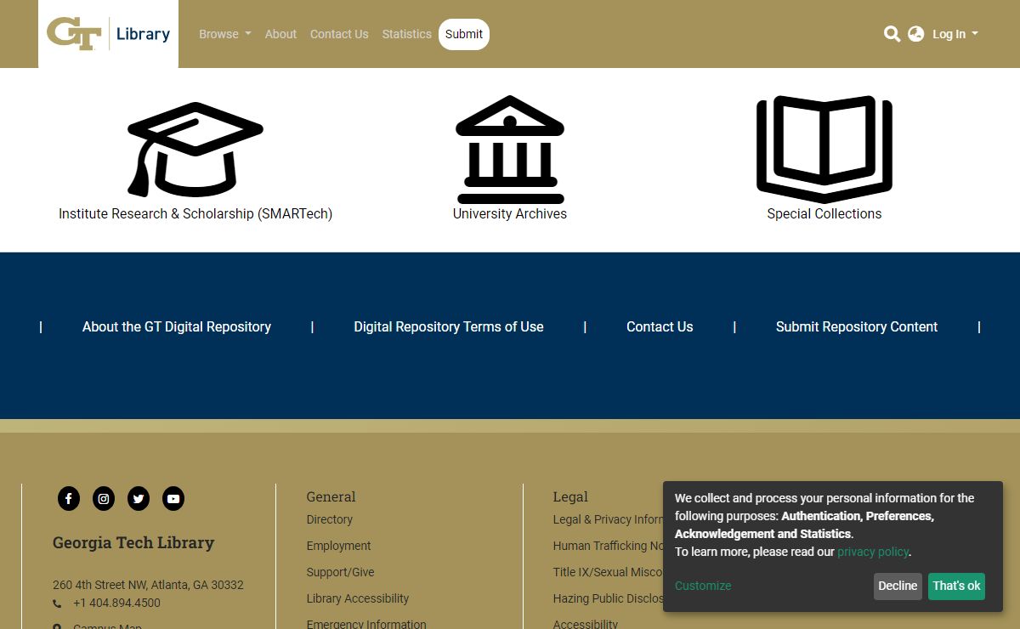Open the Accessibility link under Legal
The height and width of the screenshot is (629, 1020).
586,624
